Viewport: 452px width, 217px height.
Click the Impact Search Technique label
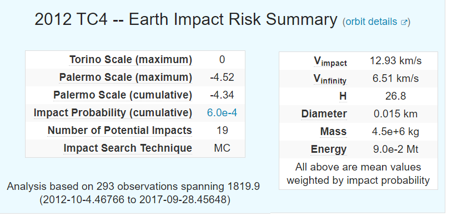[x=128, y=148]
